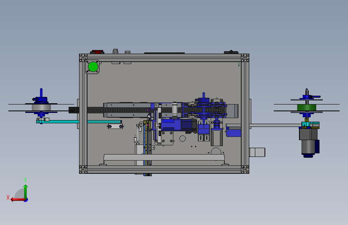Click the red X axis arrow of triad
The width and height of the screenshot is (348, 225).
click(17, 200)
